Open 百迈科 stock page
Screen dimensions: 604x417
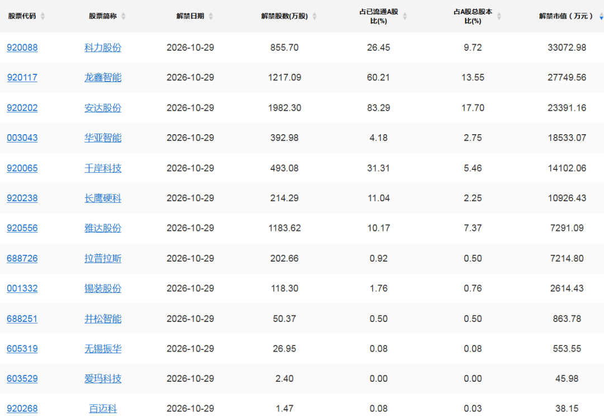pyautogui.click(x=103, y=409)
